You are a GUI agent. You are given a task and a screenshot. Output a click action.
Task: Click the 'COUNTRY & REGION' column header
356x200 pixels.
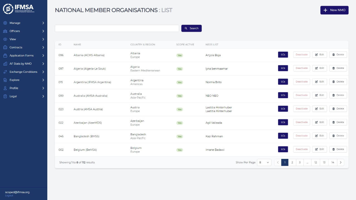(143, 45)
